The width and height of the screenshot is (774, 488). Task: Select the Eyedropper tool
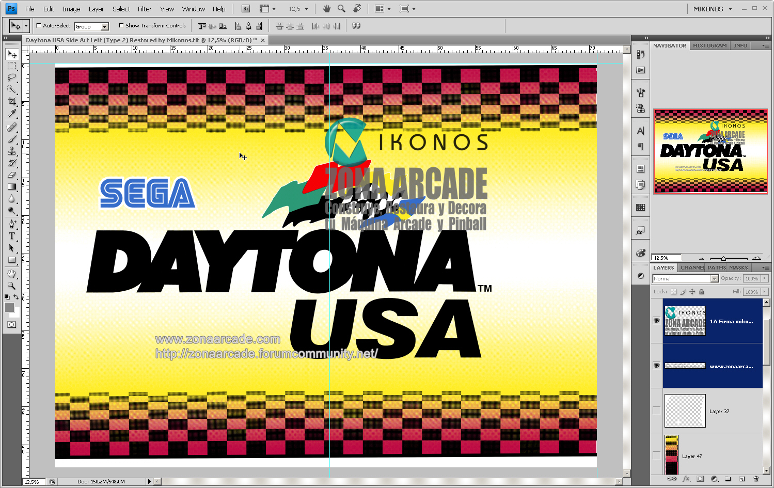[x=12, y=114]
